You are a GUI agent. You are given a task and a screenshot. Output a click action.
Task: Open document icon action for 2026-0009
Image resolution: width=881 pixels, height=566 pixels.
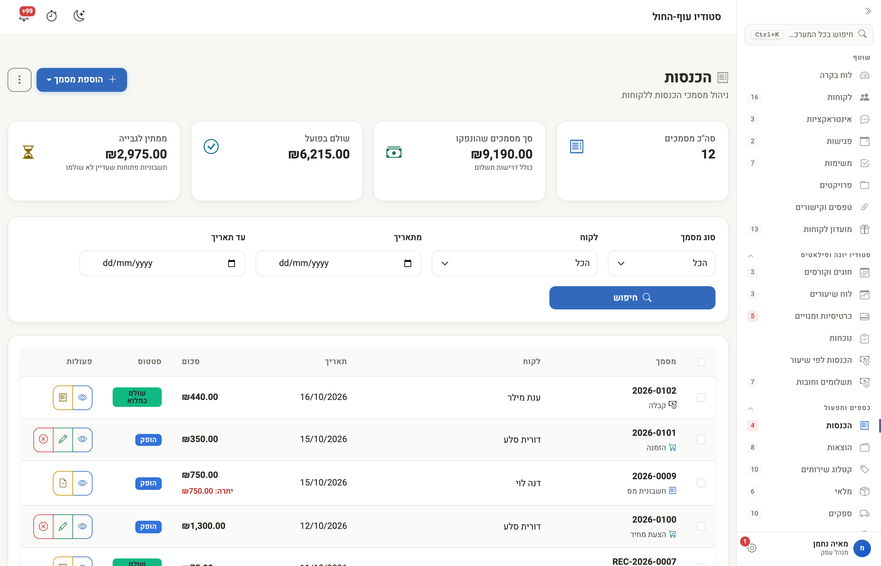tap(63, 483)
